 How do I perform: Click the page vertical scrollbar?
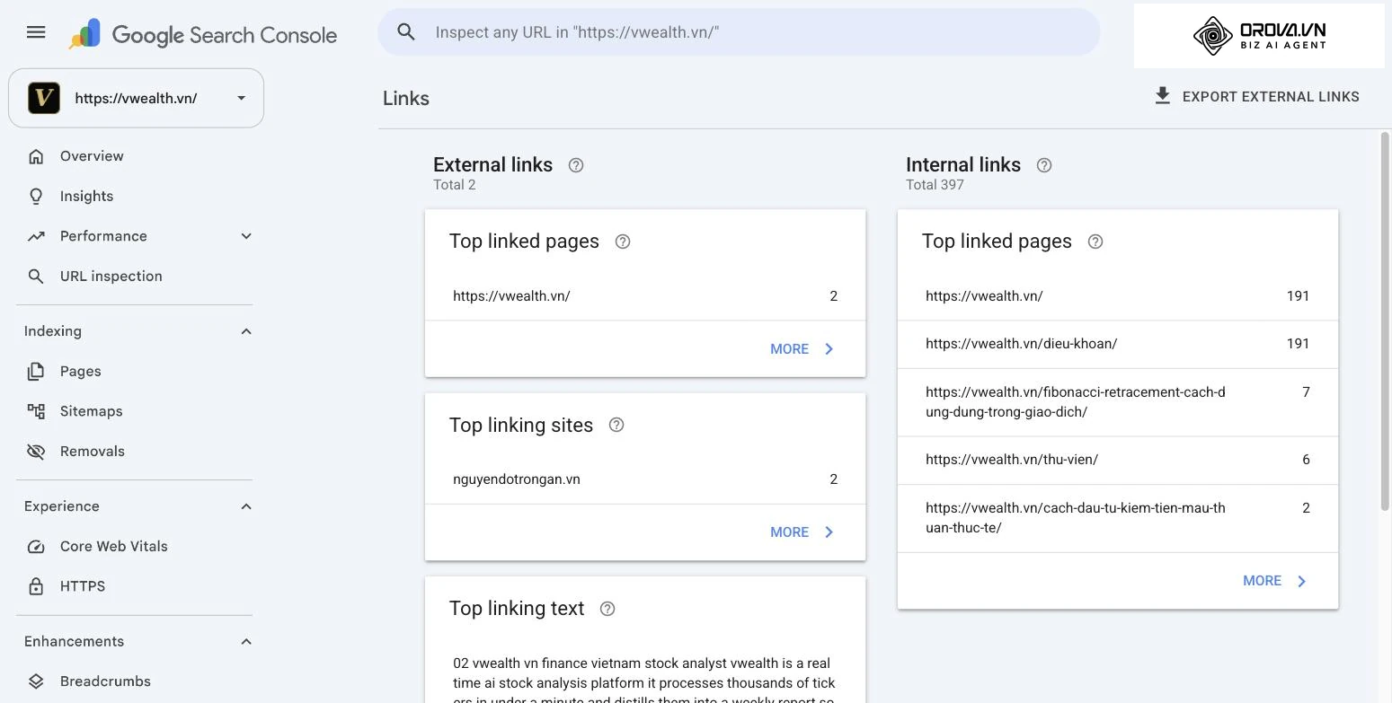(x=1385, y=321)
